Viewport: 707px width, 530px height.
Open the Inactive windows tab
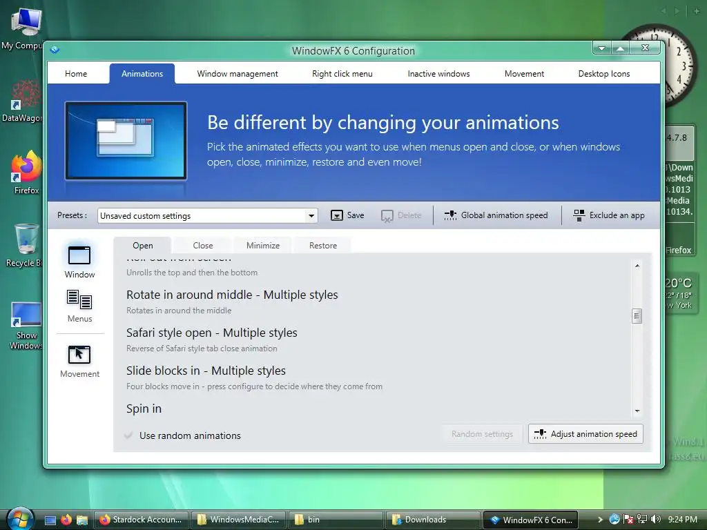click(438, 73)
